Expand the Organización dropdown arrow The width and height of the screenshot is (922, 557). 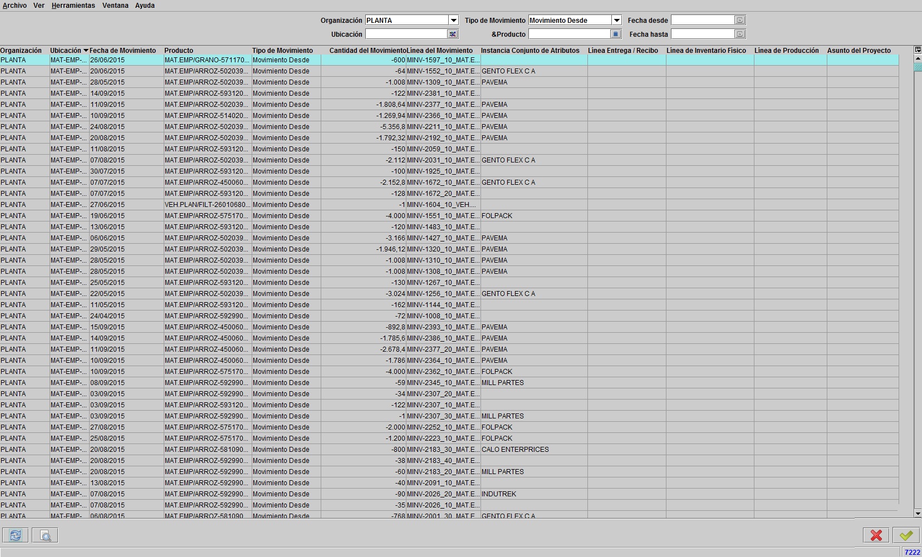[x=453, y=20]
